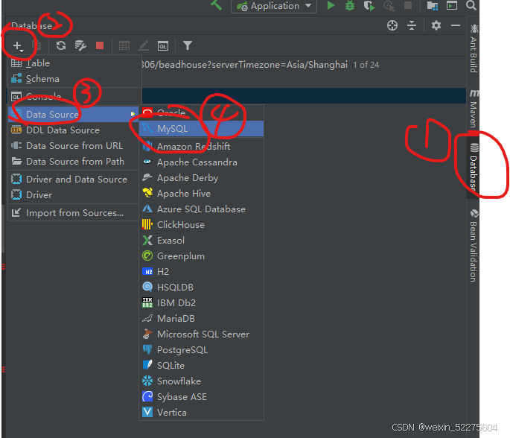Click the Search Everywhere magnifier icon
The height and width of the screenshot is (438, 510).
click(x=471, y=5)
